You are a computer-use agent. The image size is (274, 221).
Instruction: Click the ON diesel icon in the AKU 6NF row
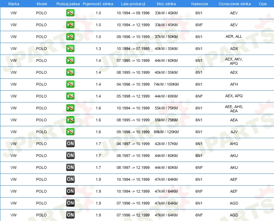pyautogui.click(x=70, y=167)
